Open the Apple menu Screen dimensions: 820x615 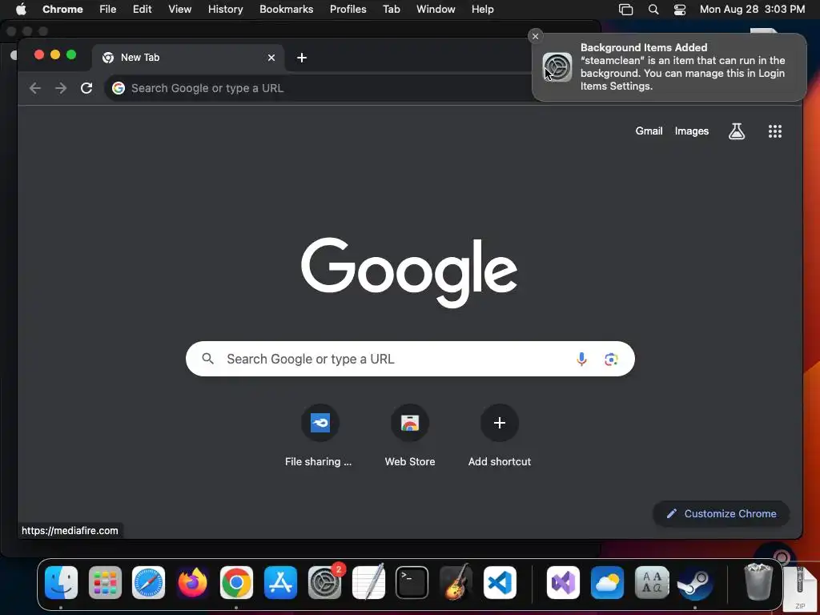[21, 9]
